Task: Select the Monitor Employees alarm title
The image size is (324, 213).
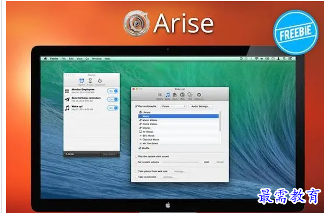Action: [83, 90]
